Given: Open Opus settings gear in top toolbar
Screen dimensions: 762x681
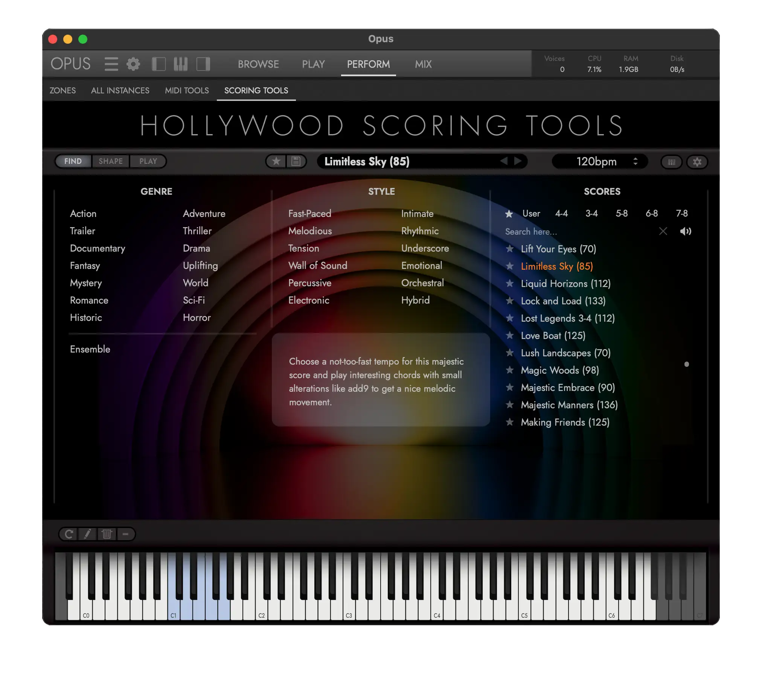Looking at the screenshot, I should [133, 64].
